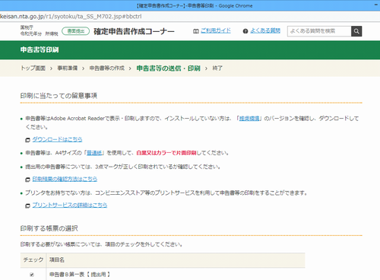Select 申告書等の作成 breadcrumb step

click(107, 68)
